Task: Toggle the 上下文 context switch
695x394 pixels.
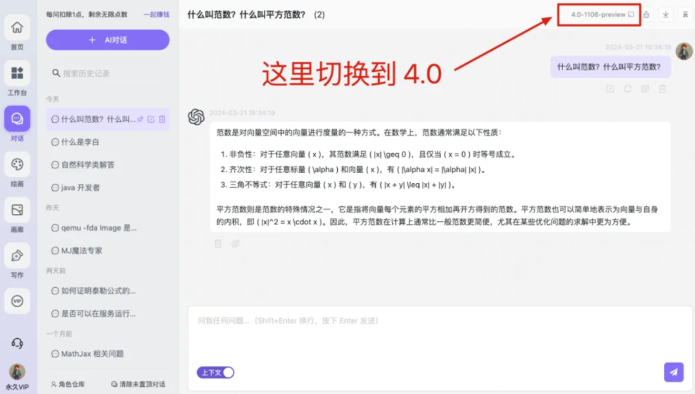Action: (x=216, y=373)
